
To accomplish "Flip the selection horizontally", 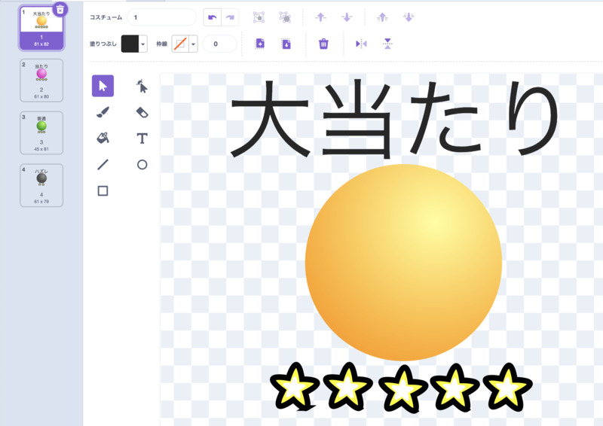I will 361,44.
